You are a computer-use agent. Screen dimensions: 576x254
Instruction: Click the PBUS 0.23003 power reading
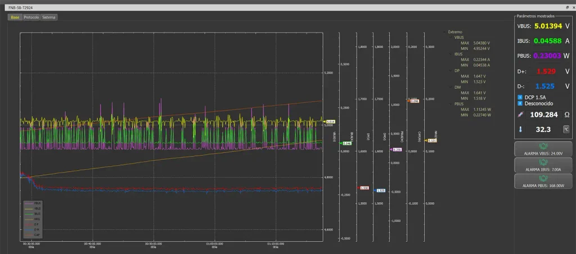[547, 56]
